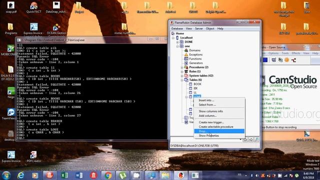320x180 pixels.
Task: Expand the System tables (42) node
Action: click(182, 75)
